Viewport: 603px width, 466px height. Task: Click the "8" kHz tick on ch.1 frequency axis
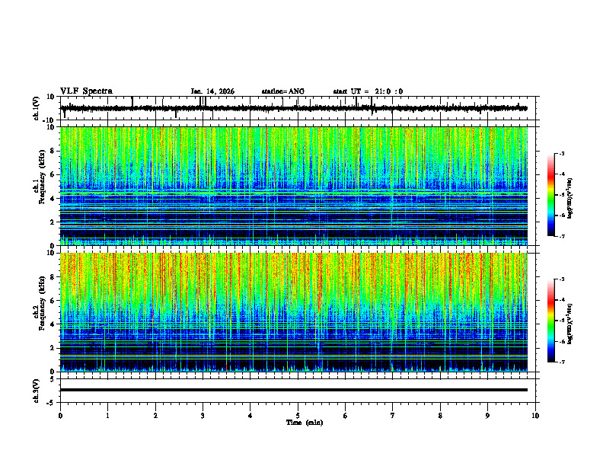point(53,151)
